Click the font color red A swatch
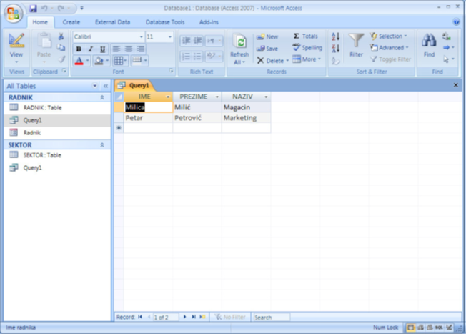 pyautogui.click(x=79, y=61)
